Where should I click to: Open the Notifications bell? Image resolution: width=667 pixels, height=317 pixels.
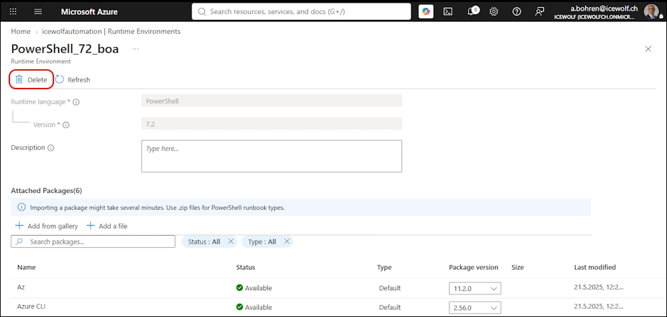click(x=472, y=11)
